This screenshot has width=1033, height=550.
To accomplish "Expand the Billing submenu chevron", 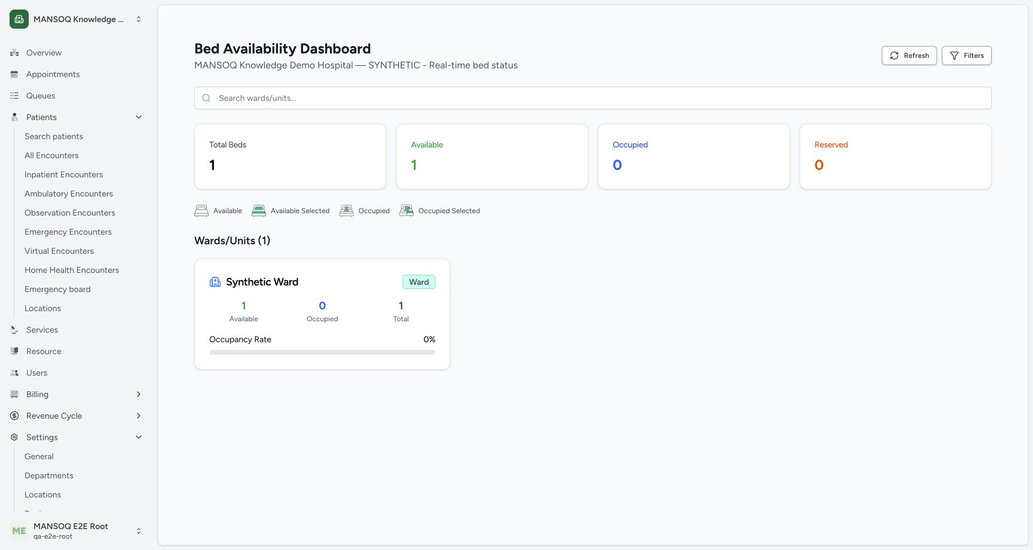I will click(x=139, y=394).
